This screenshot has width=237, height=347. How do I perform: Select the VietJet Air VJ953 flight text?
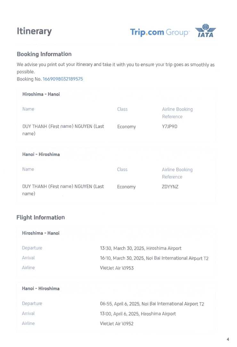tap(117, 268)
